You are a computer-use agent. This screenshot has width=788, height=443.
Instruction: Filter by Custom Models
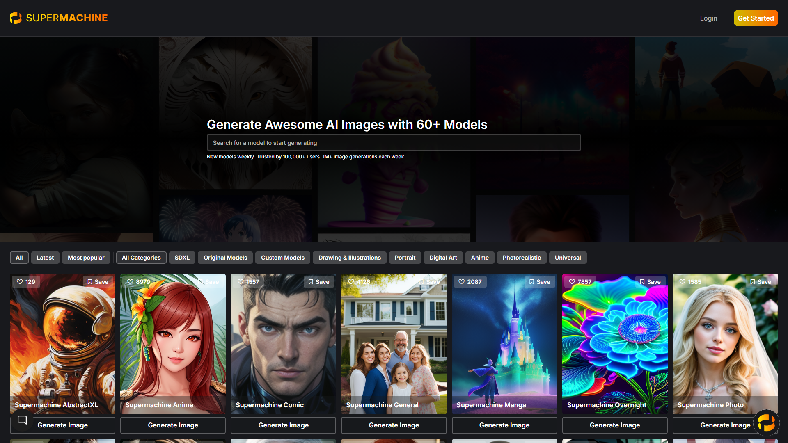click(283, 258)
